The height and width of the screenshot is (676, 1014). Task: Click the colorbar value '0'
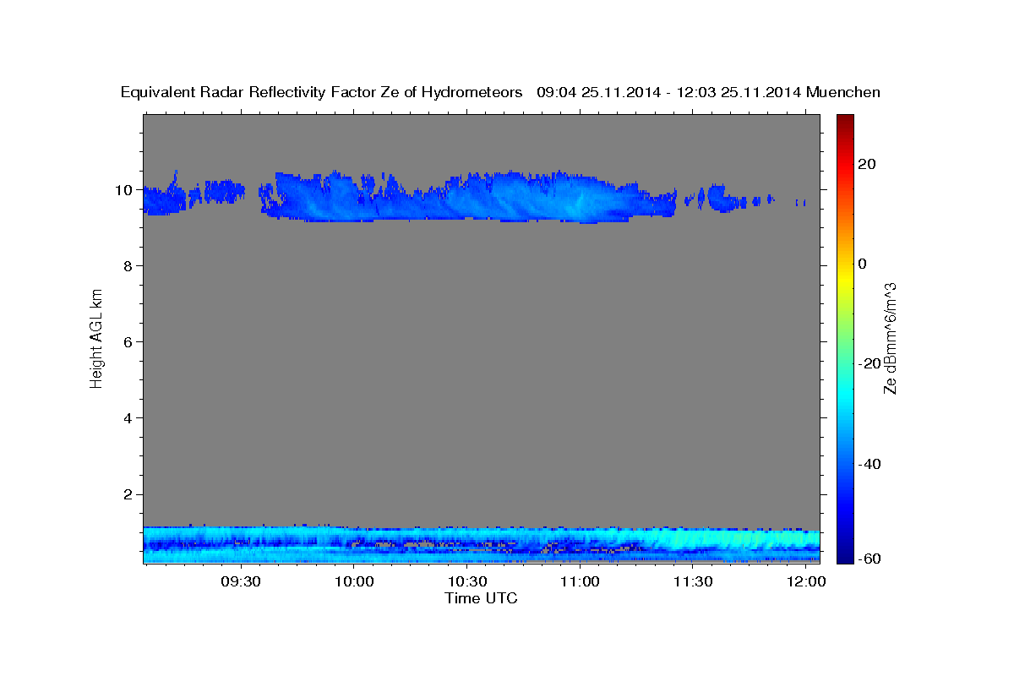pos(862,264)
